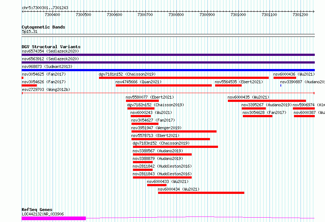Click the red bar under nsv4745666
The height and width of the screenshot is (222, 325).
pyautogui.click(x=164, y=85)
